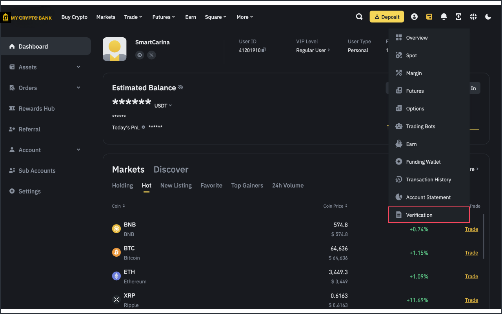
Task: Toggle Estimated Balance visibility eye
Action: click(x=180, y=88)
